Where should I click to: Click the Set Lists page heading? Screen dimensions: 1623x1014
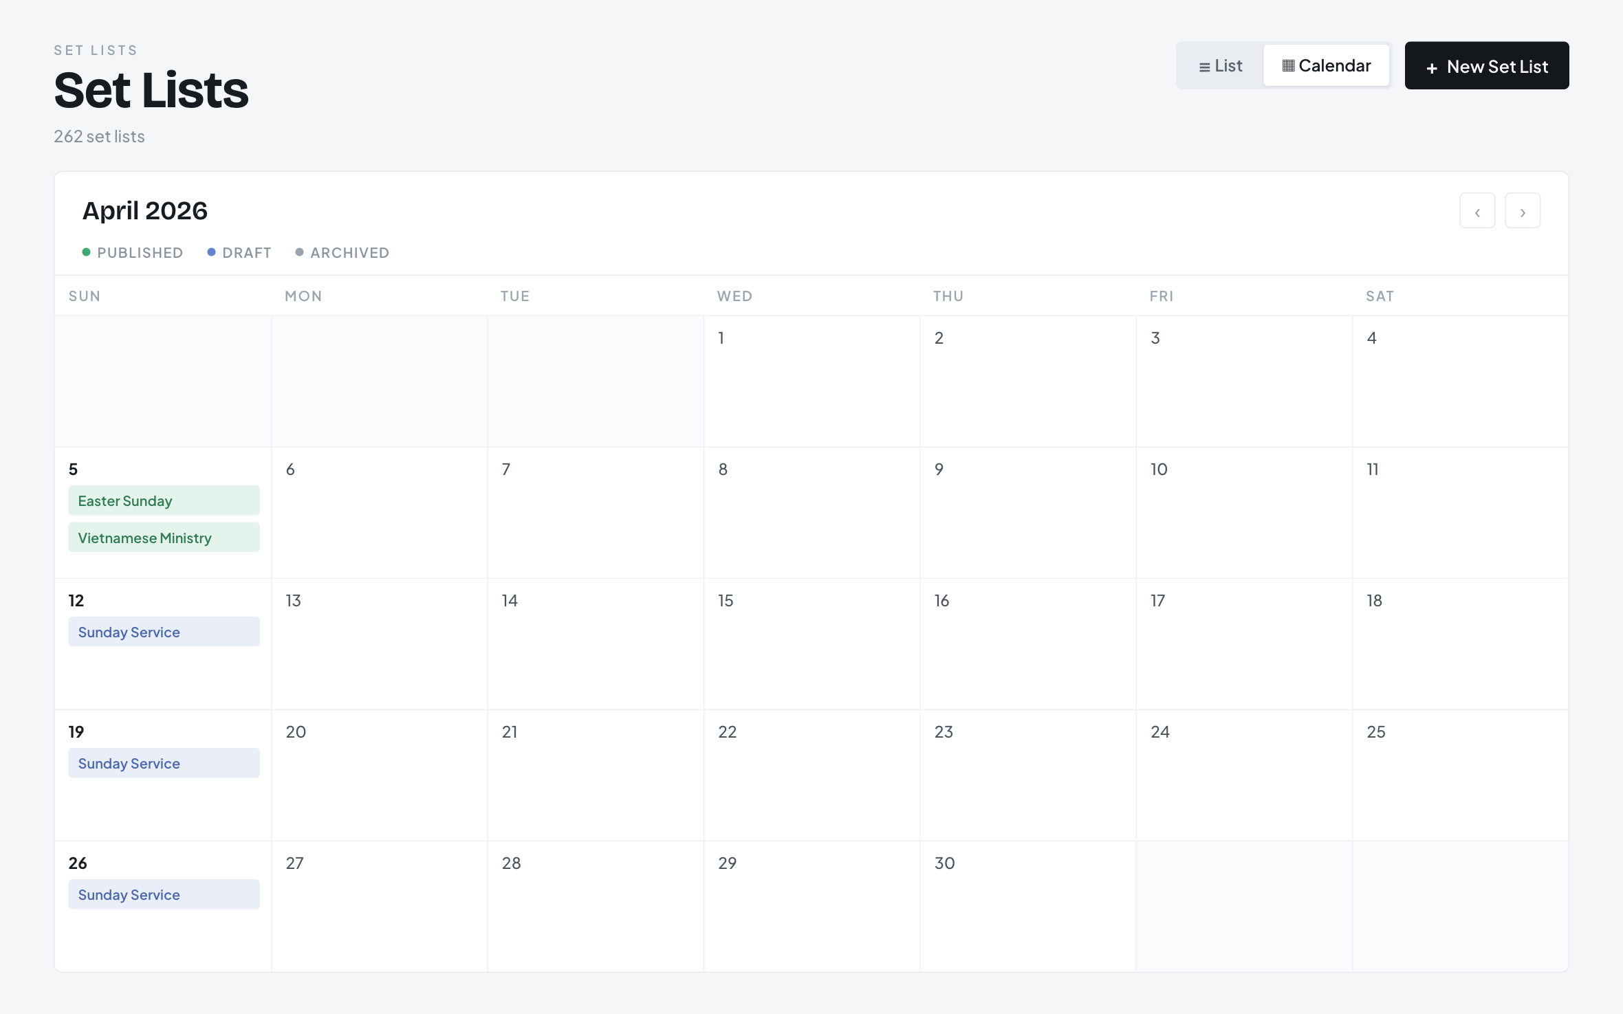pos(151,90)
